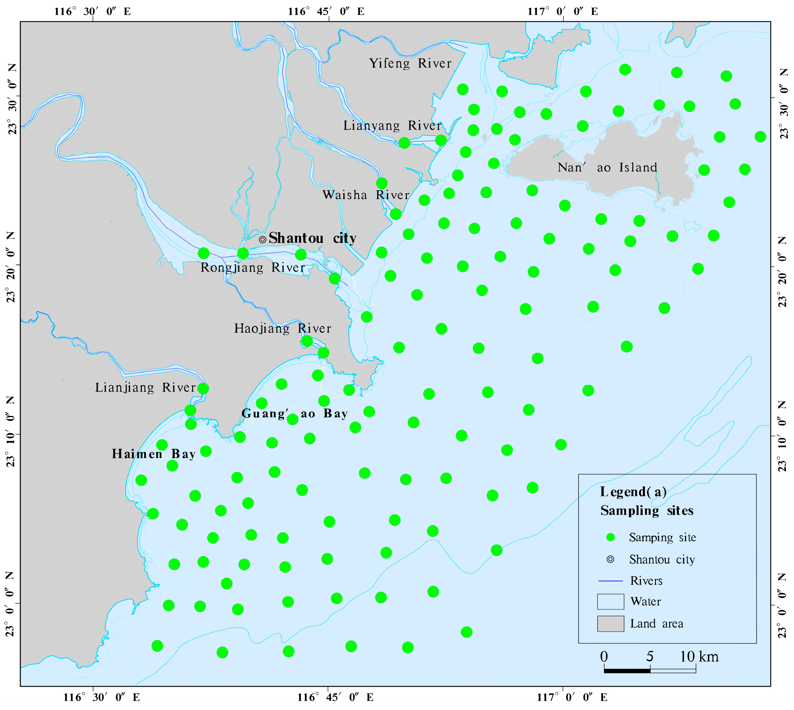This screenshot has height=710, width=794.
Task: Click the Water legend color box
Action: 610,602
